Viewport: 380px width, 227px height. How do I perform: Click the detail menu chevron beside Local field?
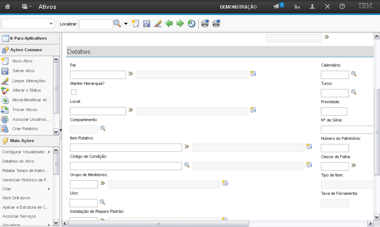(131, 110)
